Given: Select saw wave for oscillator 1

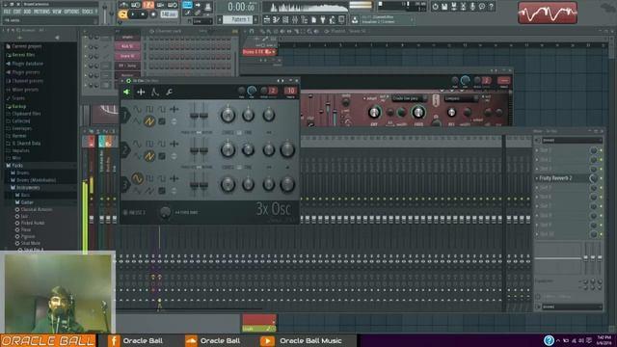Looking at the screenshot, I should 149,121.
